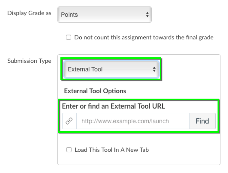Click the Find button
The width and height of the screenshot is (228, 173).
pos(202,121)
